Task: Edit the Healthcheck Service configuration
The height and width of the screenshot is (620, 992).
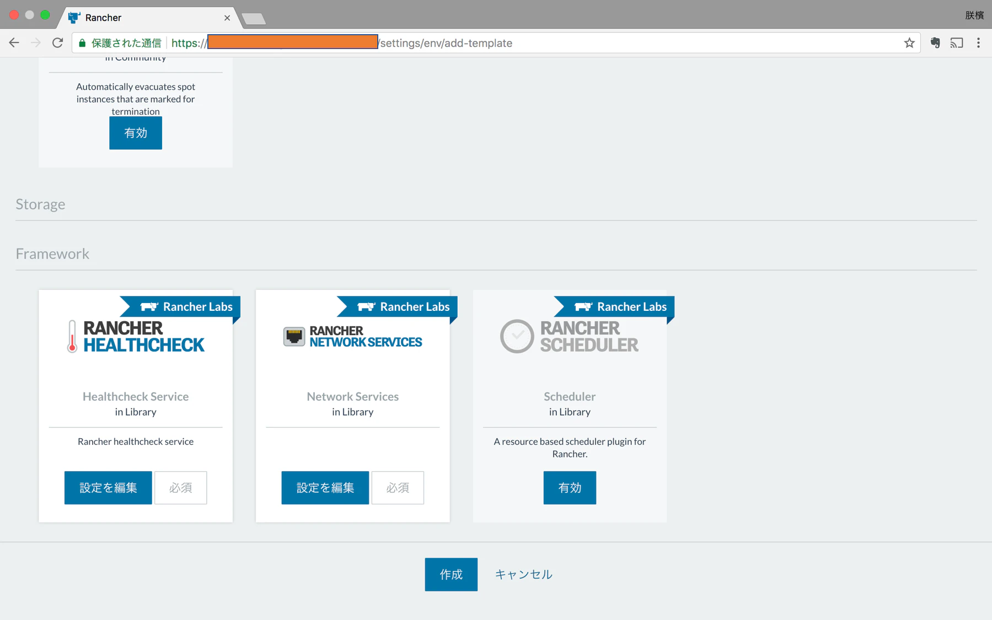Action: [x=108, y=488]
